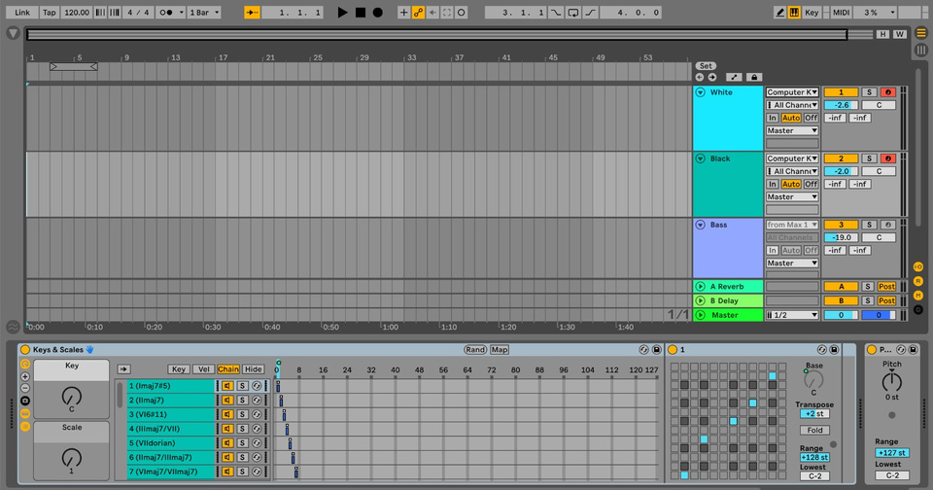Select the Vel zone editor tab
The image size is (933, 490).
[203, 369]
